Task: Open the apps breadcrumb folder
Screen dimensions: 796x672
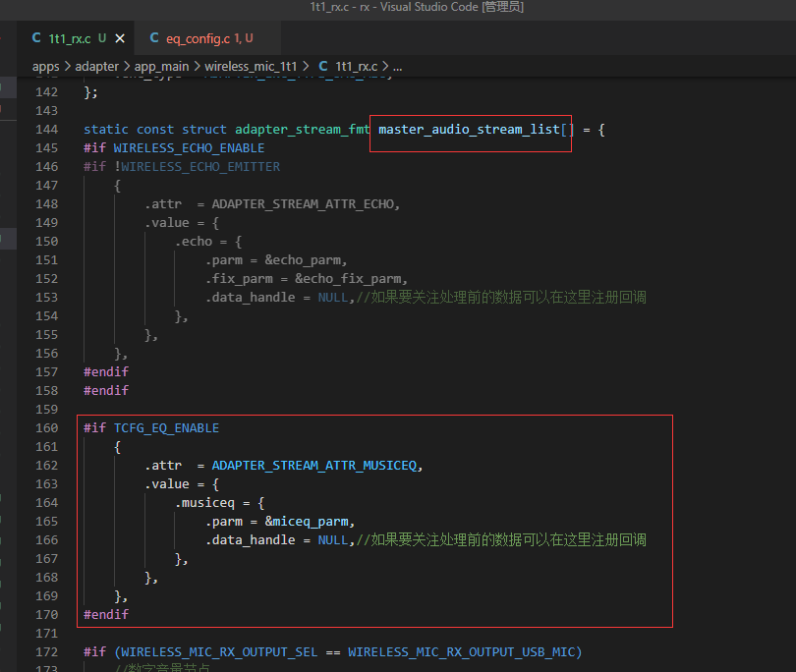Action: pos(45,67)
